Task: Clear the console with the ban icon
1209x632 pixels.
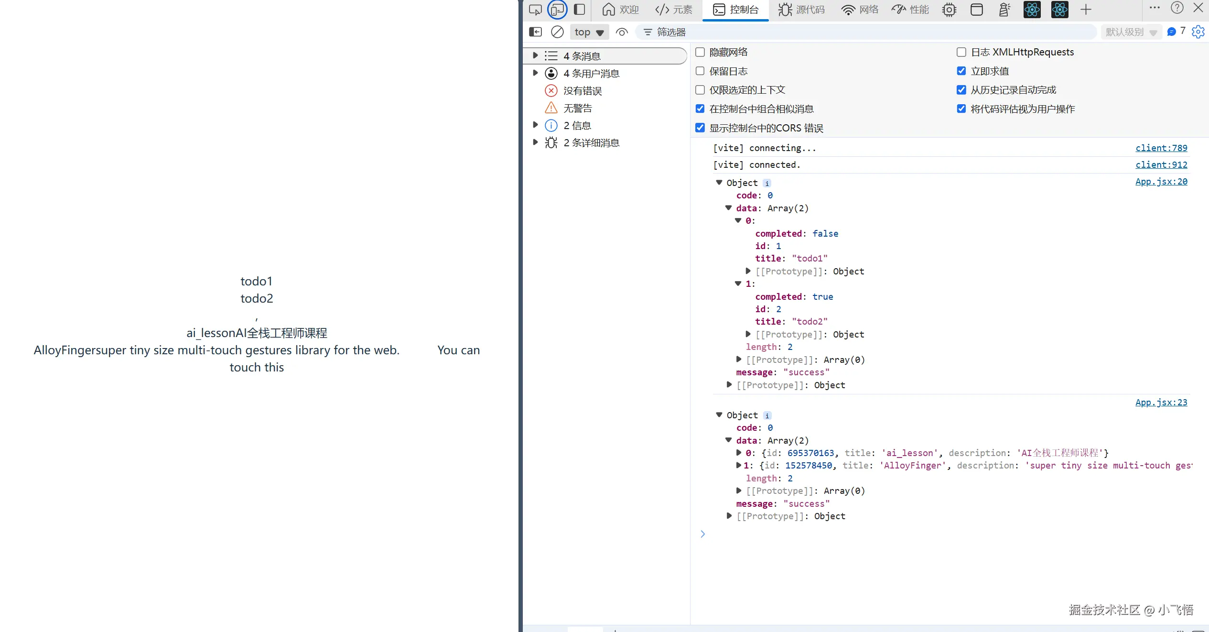Action: [557, 32]
